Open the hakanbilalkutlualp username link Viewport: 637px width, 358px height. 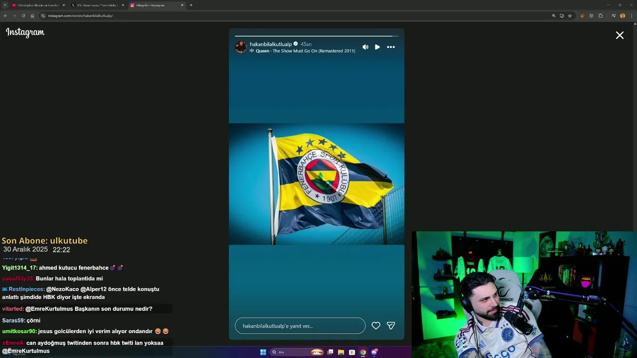pyautogui.click(x=271, y=44)
